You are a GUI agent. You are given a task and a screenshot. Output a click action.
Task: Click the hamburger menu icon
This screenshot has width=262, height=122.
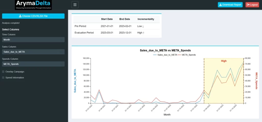click(75, 5)
